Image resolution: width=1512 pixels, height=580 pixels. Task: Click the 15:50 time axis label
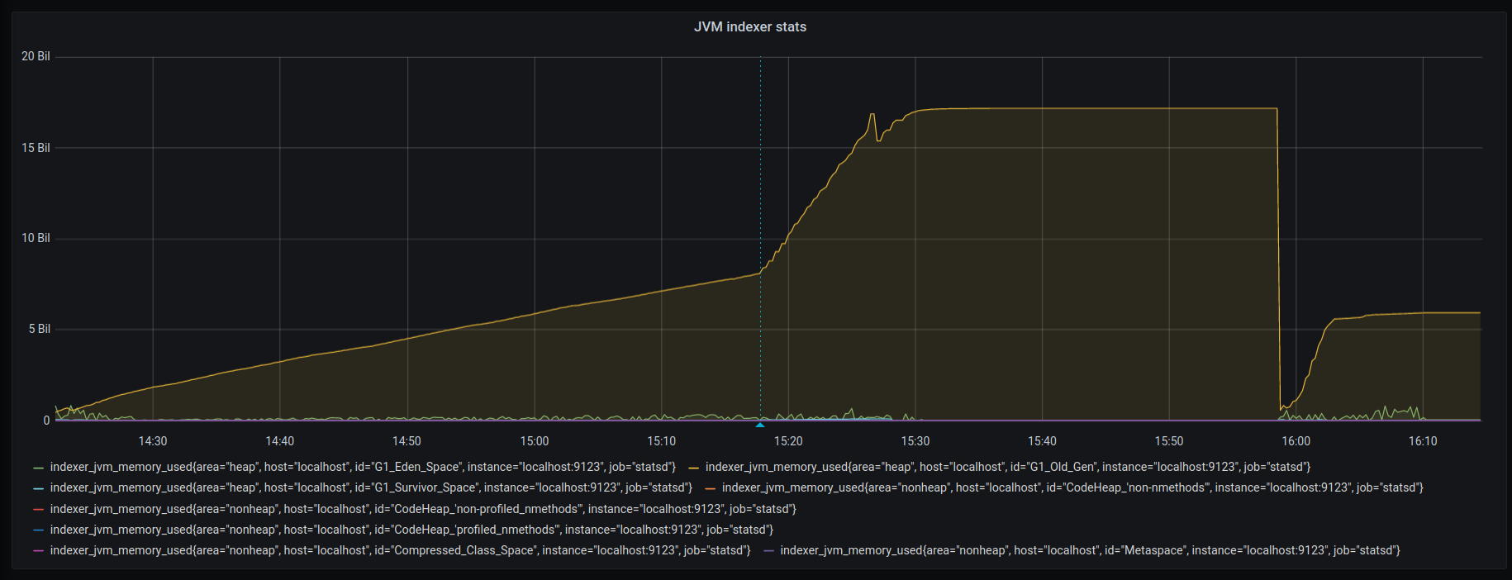(x=1169, y=441)
